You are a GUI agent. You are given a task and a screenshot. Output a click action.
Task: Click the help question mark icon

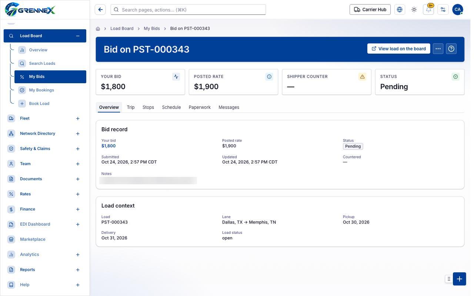[x=451, y=49]
